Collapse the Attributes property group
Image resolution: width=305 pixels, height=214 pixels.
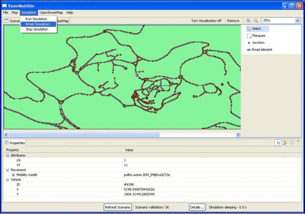tap(8, 156)
